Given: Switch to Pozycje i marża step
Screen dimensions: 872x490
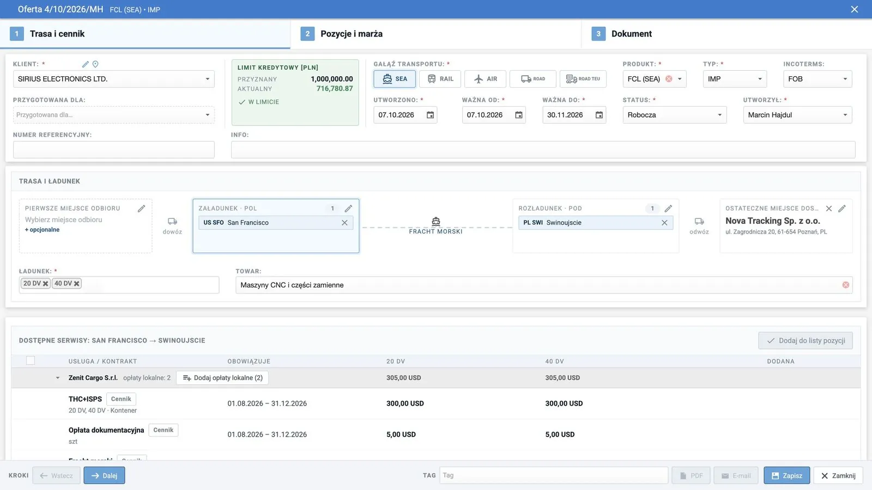Looking at the screenshot, I should tap(436, 34).
